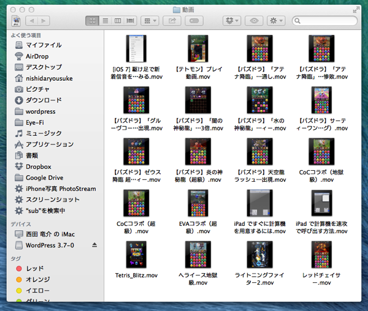Click the fullscreen arrows in title bar
The height and width of the screenshot is (311, 368).
(x=356, y=10)
